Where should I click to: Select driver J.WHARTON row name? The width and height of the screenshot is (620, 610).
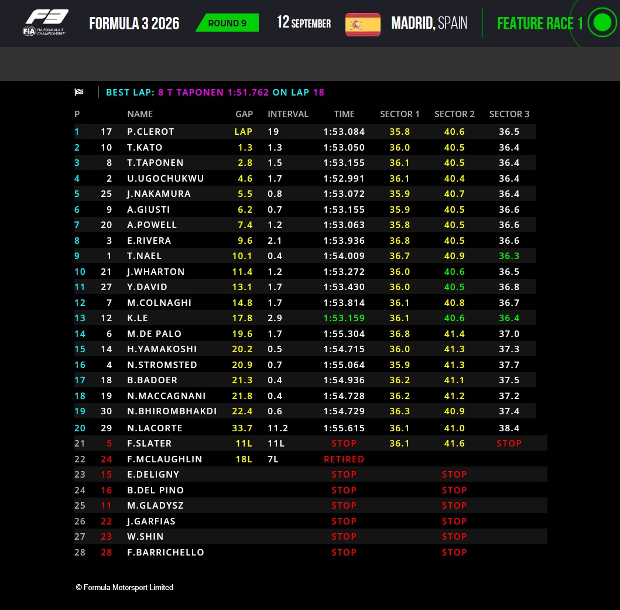tap(156, 271)
